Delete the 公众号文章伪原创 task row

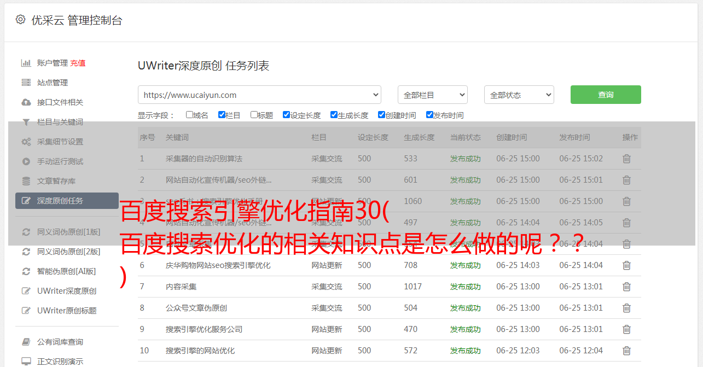627,308
